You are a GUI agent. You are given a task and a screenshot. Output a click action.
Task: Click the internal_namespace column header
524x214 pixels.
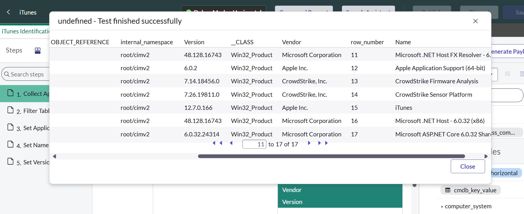tap(147, 42)
